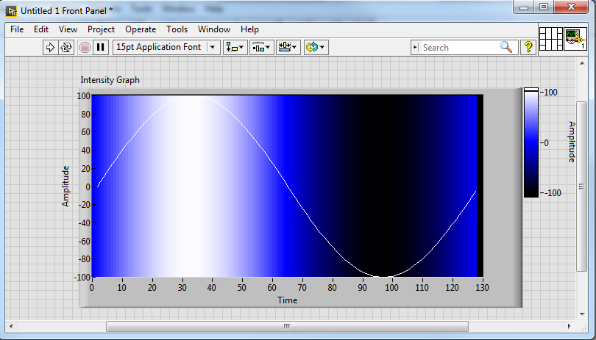596x340 pixels.
Task: Select the Intensity Graph label
Action: click(110, 80)
